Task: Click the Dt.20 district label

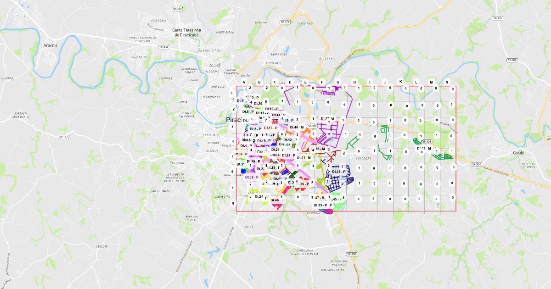Action: [x=258, y=104]
